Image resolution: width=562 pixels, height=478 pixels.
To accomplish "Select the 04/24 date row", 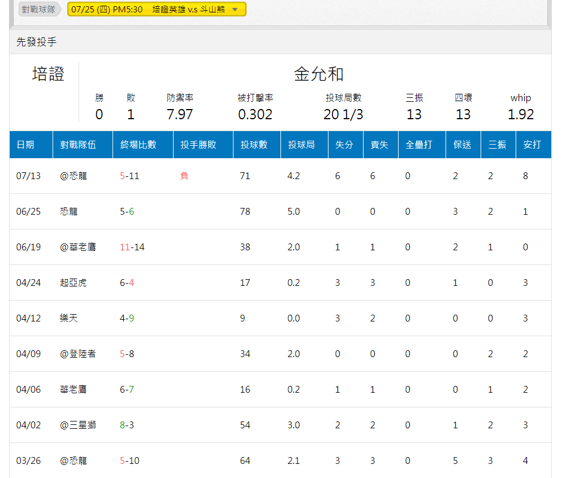I will tap(280, 283).
